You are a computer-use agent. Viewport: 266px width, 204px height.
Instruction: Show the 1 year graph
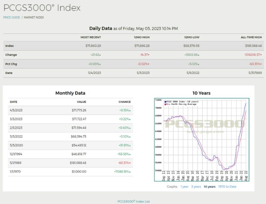click(x=184, y=187)
